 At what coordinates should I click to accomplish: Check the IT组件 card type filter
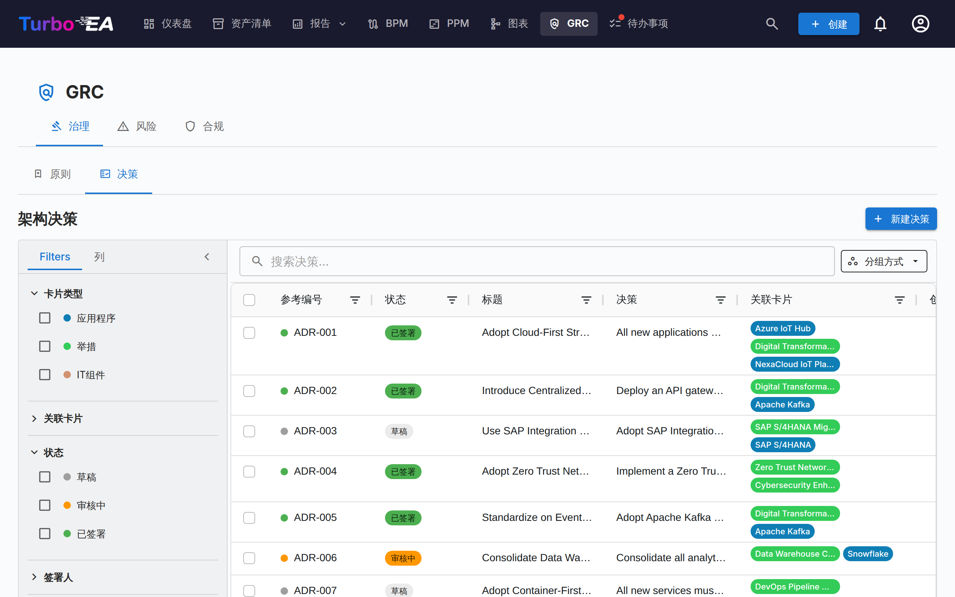coord(45,375)
